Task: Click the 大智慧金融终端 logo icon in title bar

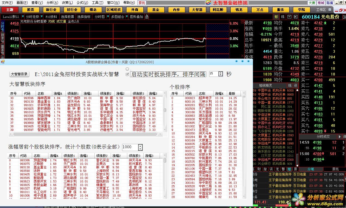Action: 208,3
